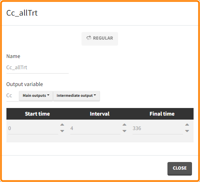Image resolution: width=200 pixels, height=182 pixels.
Task: Click the Final time column header
Action: coord(162,114)
